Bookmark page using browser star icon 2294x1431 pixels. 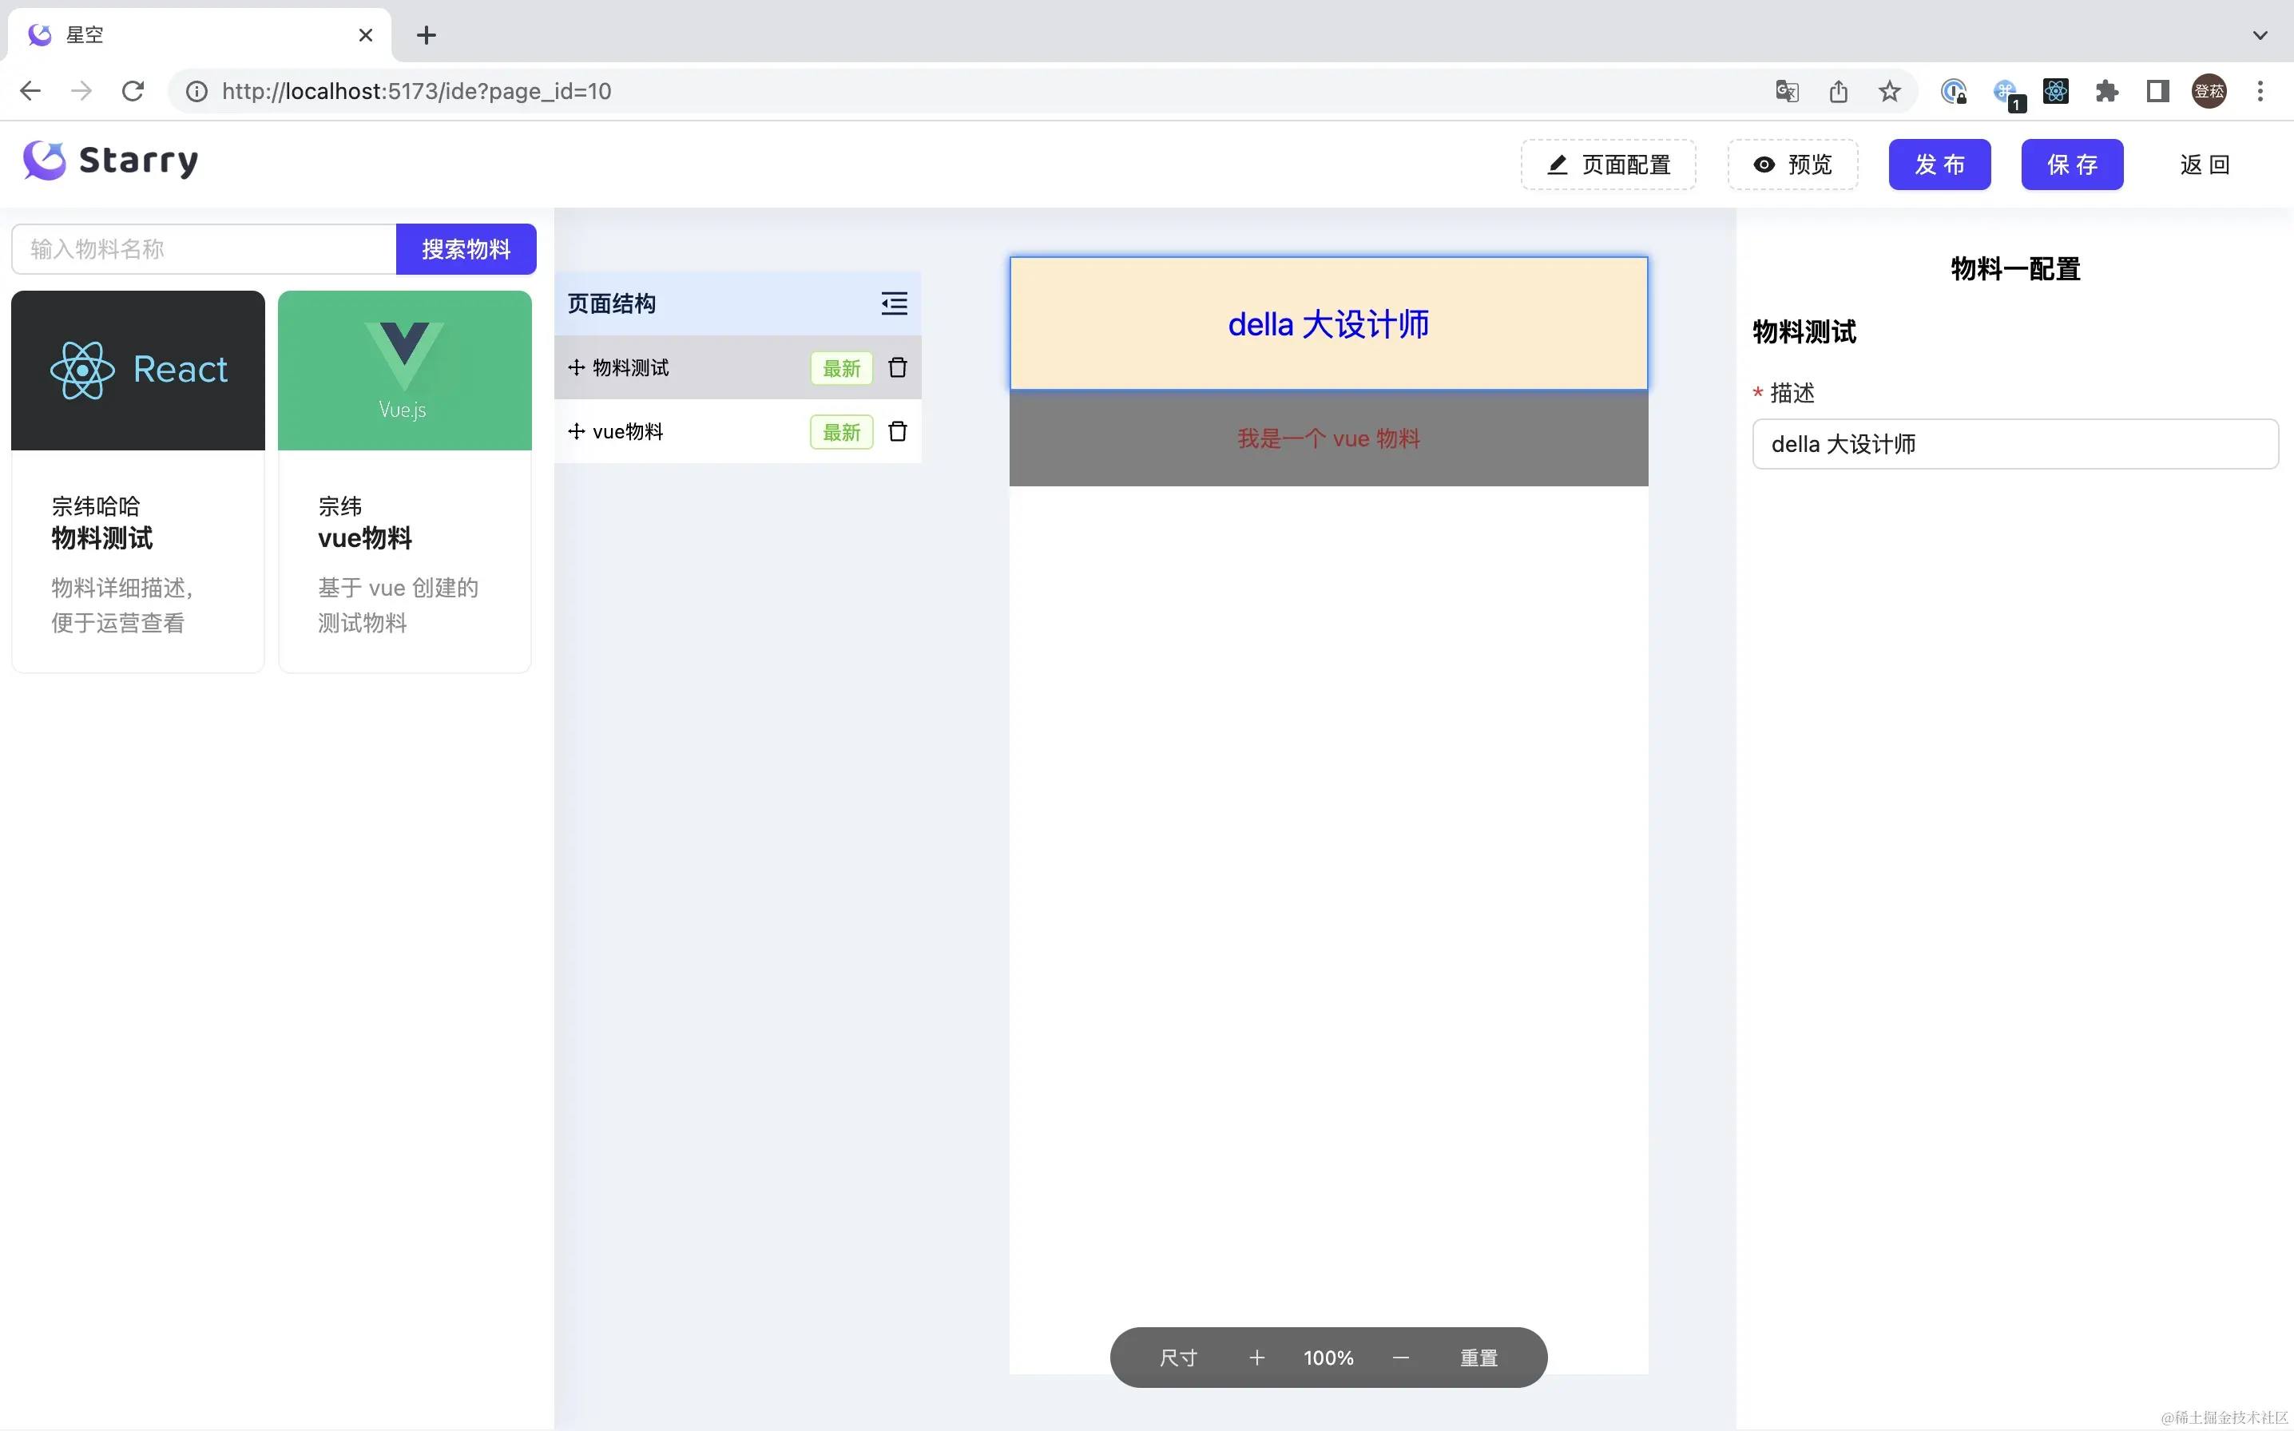(1889, 91)
